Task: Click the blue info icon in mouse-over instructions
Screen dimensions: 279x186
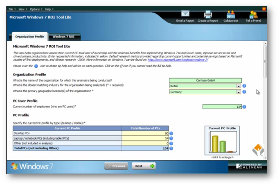Action: [x=36, y=66]
